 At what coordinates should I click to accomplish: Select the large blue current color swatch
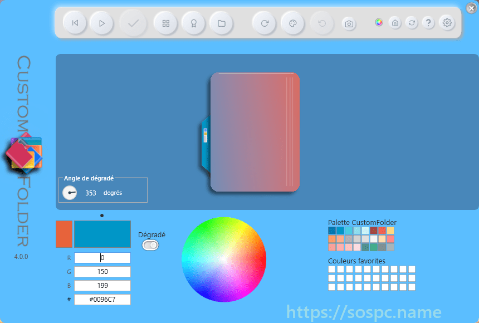tap(102, 234)
